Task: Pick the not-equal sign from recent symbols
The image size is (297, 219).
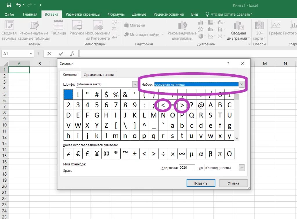Action: [x=68, y=154]
